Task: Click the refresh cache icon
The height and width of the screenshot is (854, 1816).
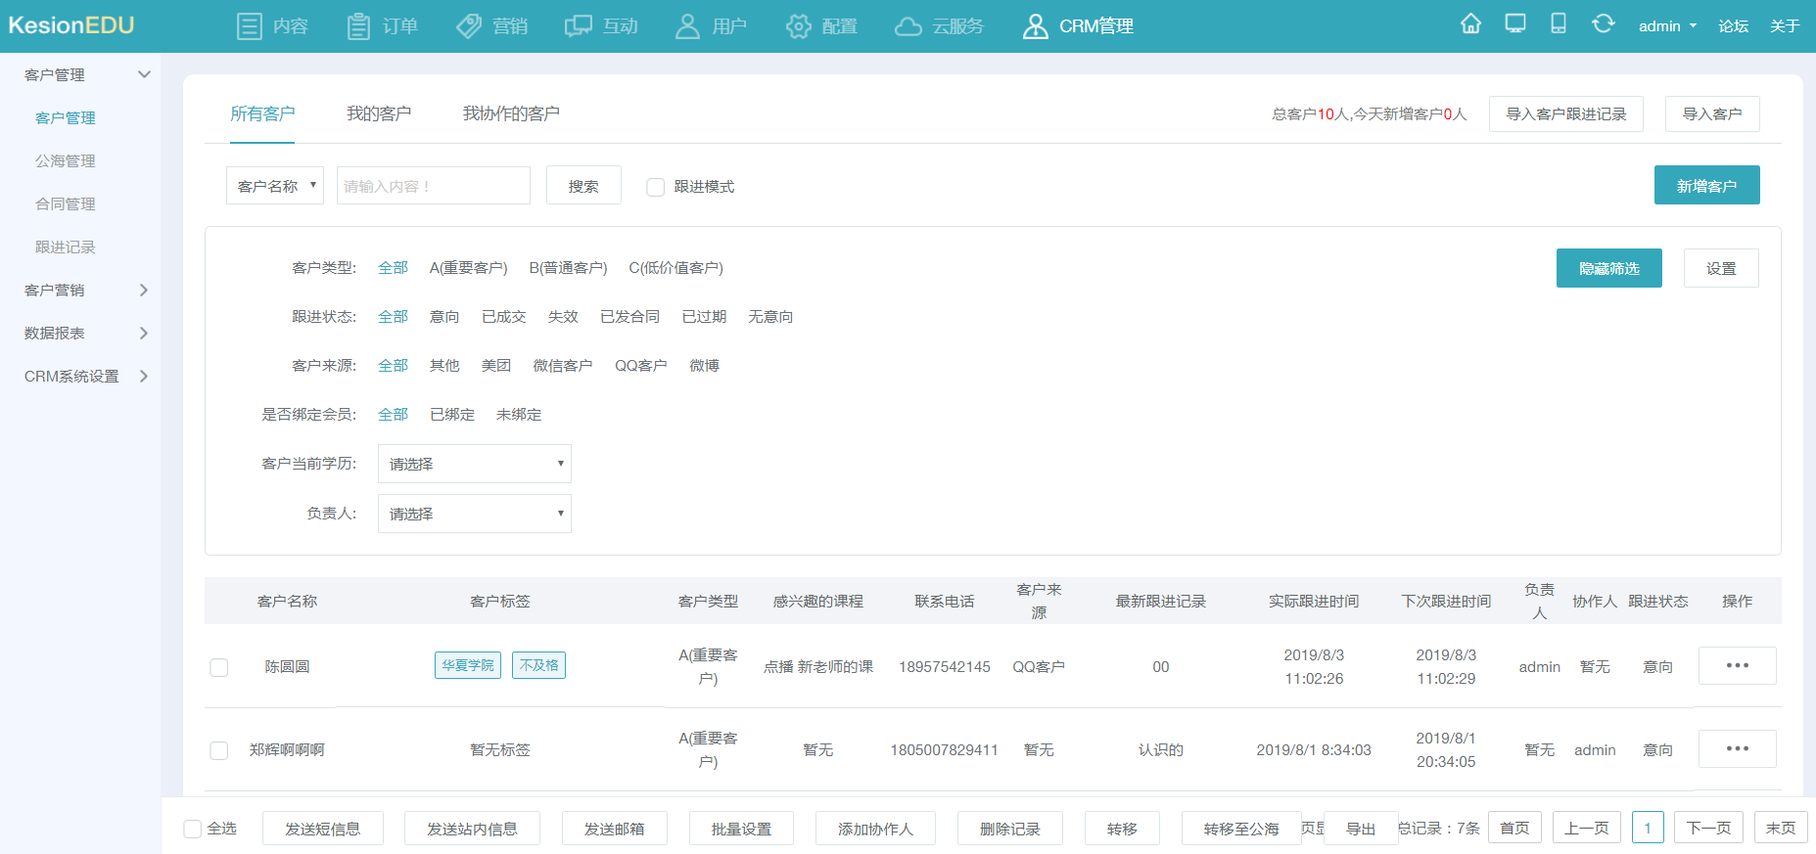Action: pos(1603,24)
